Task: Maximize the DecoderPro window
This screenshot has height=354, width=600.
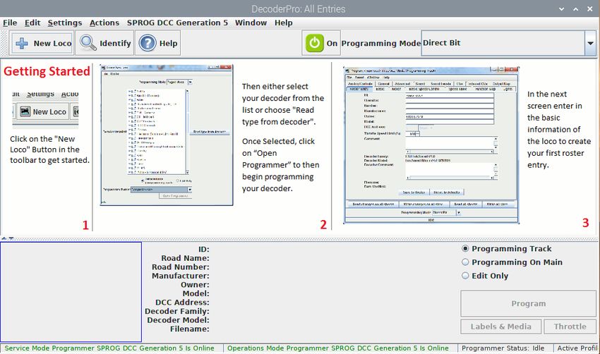Action: pos(575,8)
